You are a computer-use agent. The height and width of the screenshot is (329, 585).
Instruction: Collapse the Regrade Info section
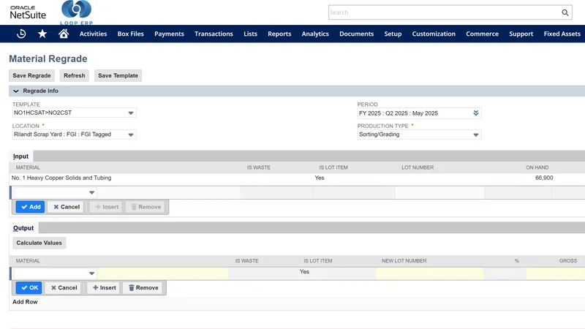pyautogui.click(x=15, y=91)
